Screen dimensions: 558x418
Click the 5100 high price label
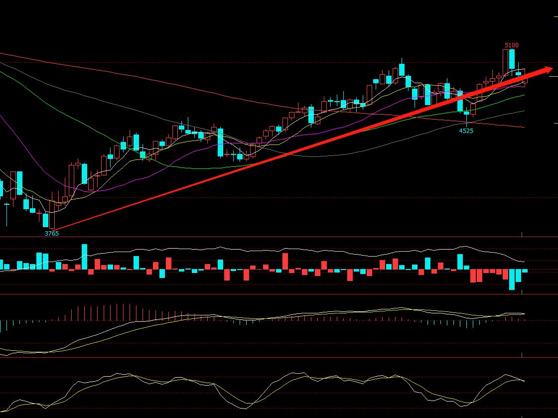point(511,45)
